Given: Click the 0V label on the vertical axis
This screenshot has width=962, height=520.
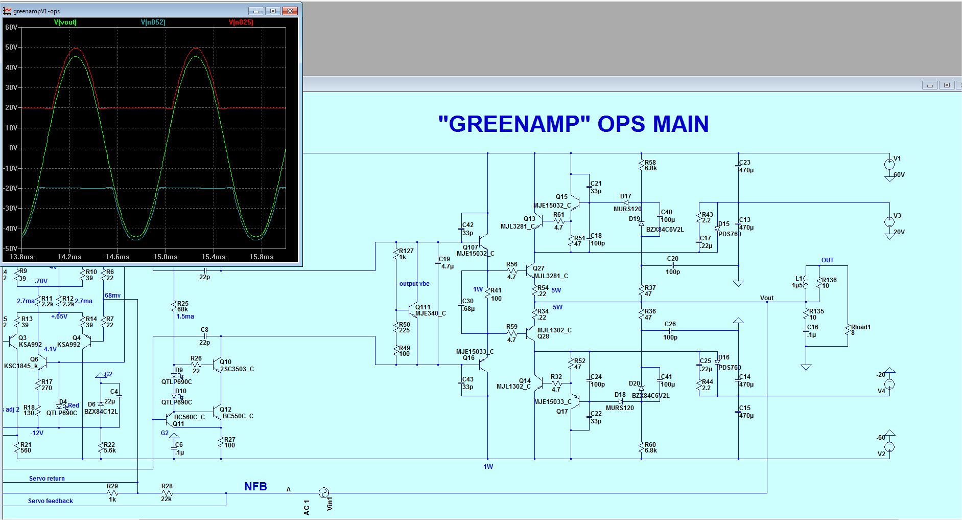Looking at the screenshot, I should point(13,148).
